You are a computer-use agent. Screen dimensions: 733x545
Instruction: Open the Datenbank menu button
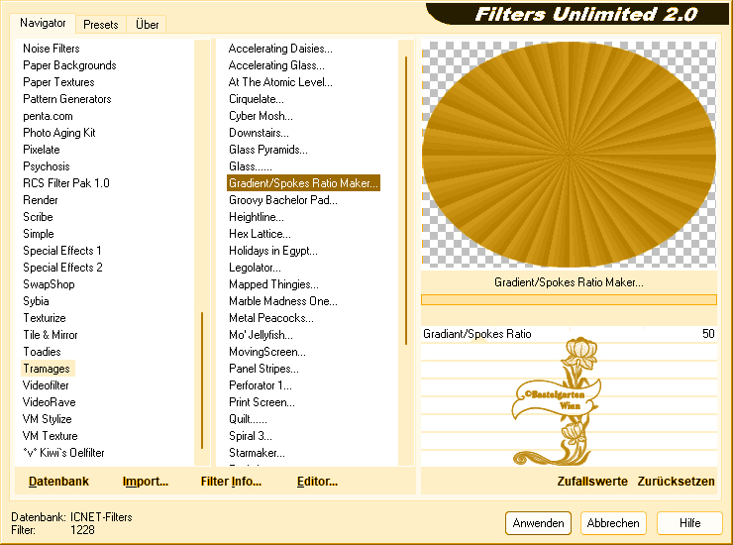(x=58, y=482)
